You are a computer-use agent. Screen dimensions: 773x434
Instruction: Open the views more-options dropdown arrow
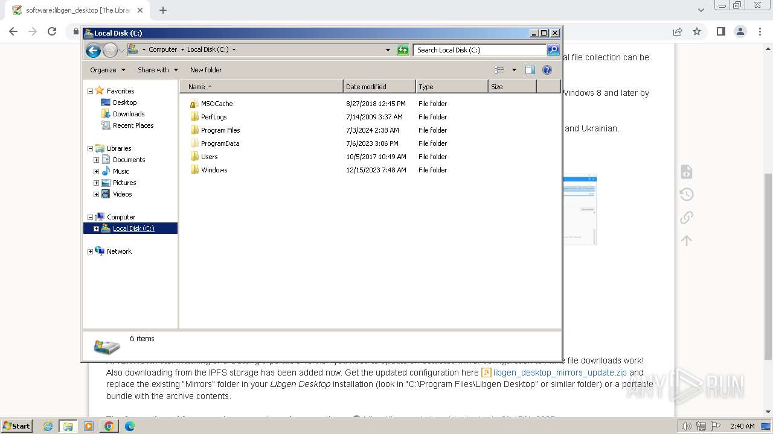click(x=514, y=70)
